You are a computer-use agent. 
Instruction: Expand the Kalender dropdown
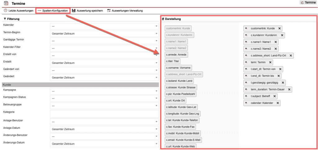(104, 26)
